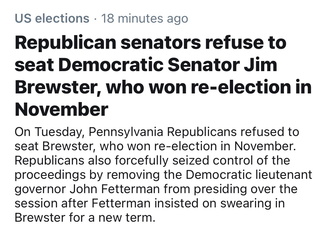Select Democratic lieutenant in the body text

click(249, 175)
